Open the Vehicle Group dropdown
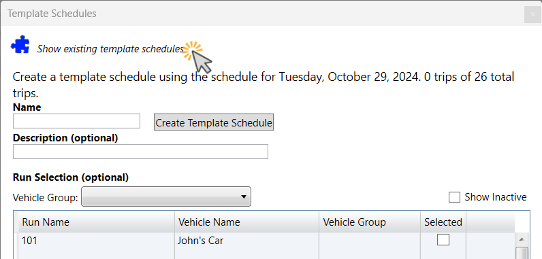This screenshot has height=259, width=542. (166, 197)
